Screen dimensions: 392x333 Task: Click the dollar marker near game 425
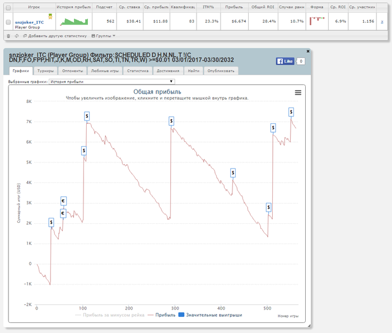[233, 172]
